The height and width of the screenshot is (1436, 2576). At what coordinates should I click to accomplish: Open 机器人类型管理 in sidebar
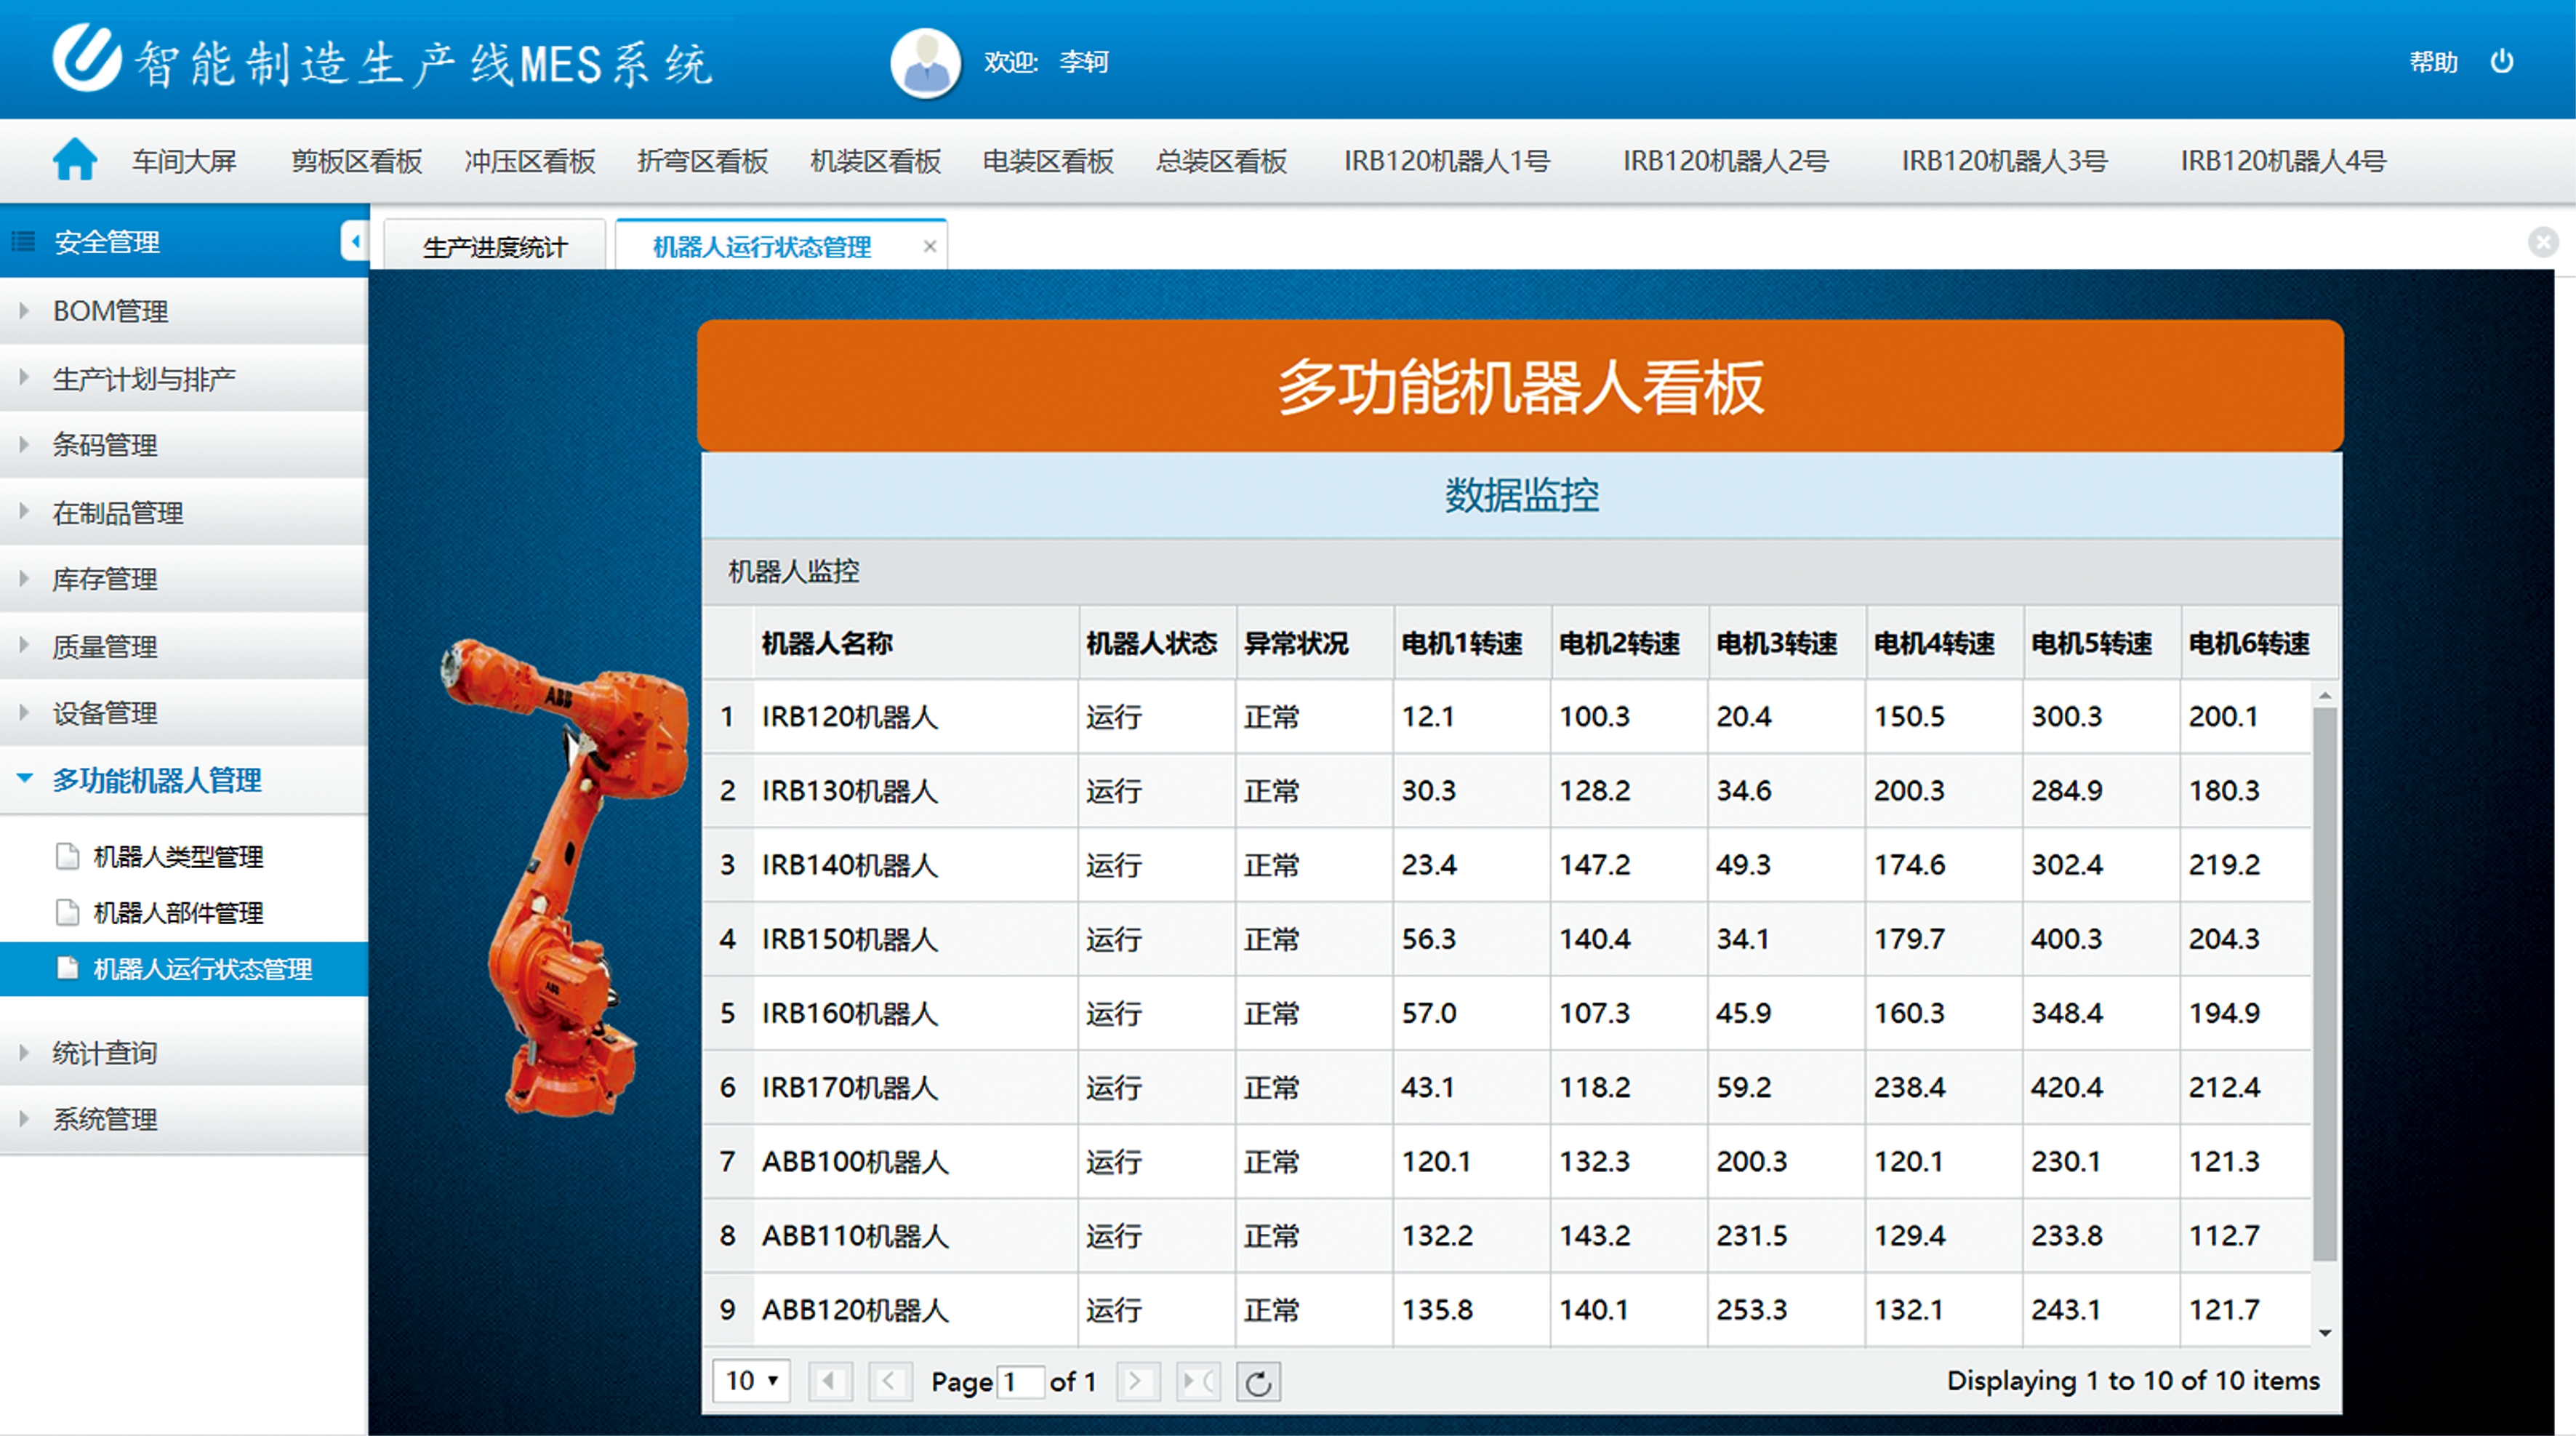coord(178,857)
